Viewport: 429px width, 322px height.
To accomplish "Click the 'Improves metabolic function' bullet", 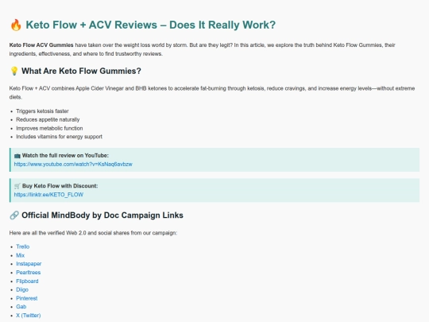I will [x=49, y=129].
